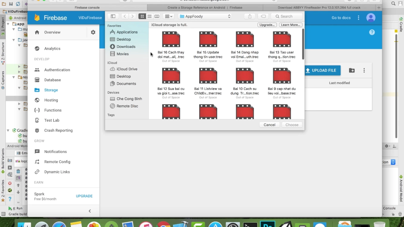Open the Analytics section

coord(52,49)
